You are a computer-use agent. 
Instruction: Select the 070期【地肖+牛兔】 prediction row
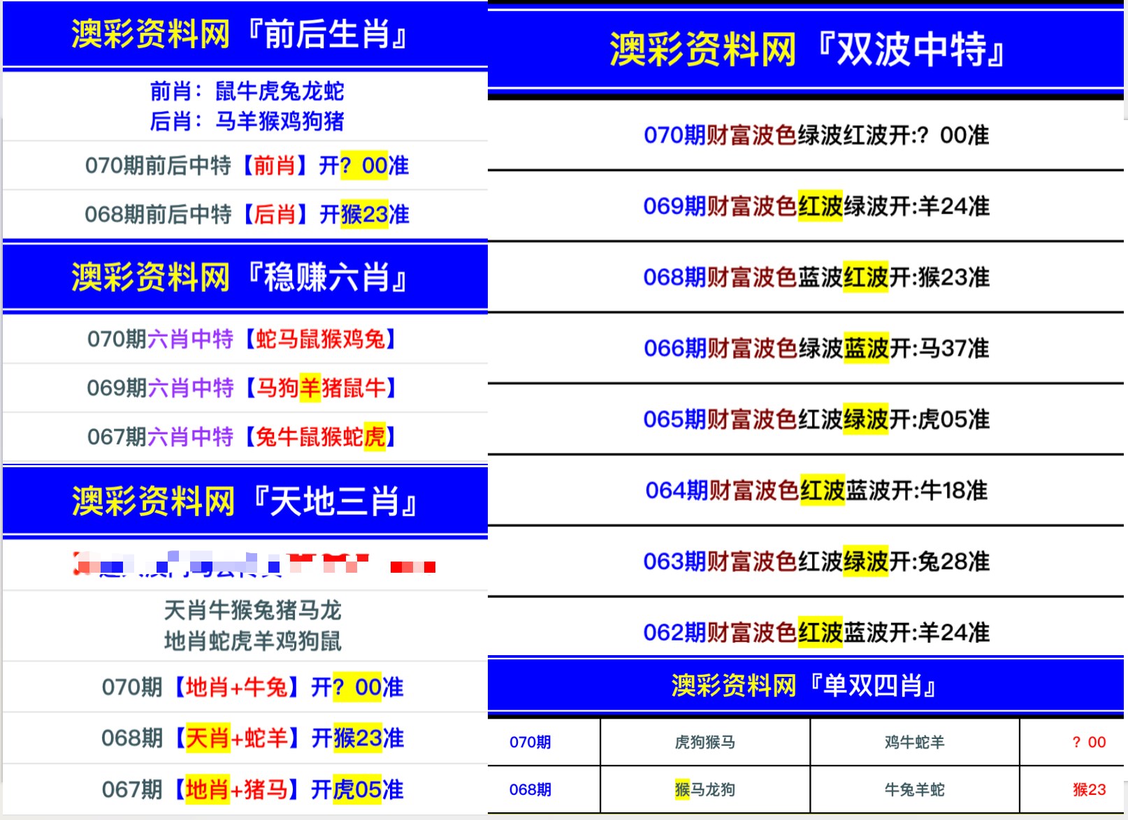coord(252,687)
